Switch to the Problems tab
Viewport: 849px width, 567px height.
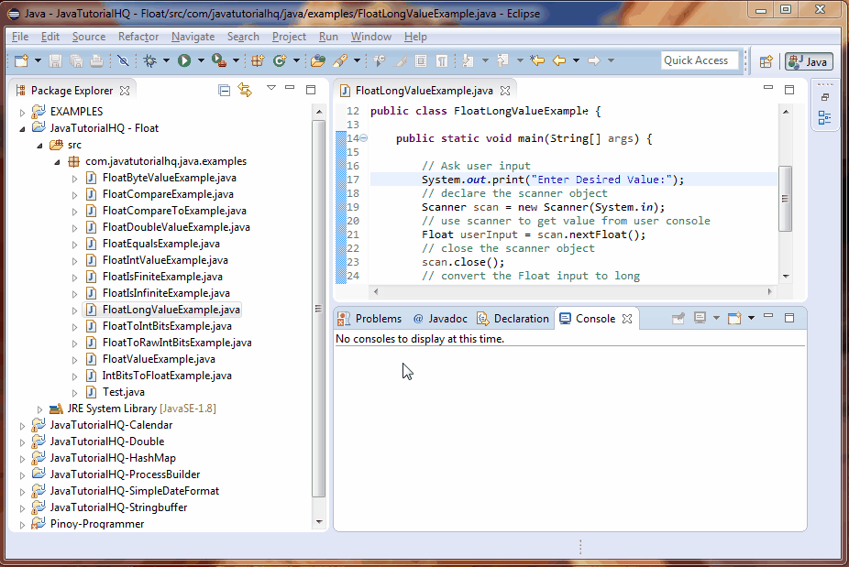click(x=370, y=319)
